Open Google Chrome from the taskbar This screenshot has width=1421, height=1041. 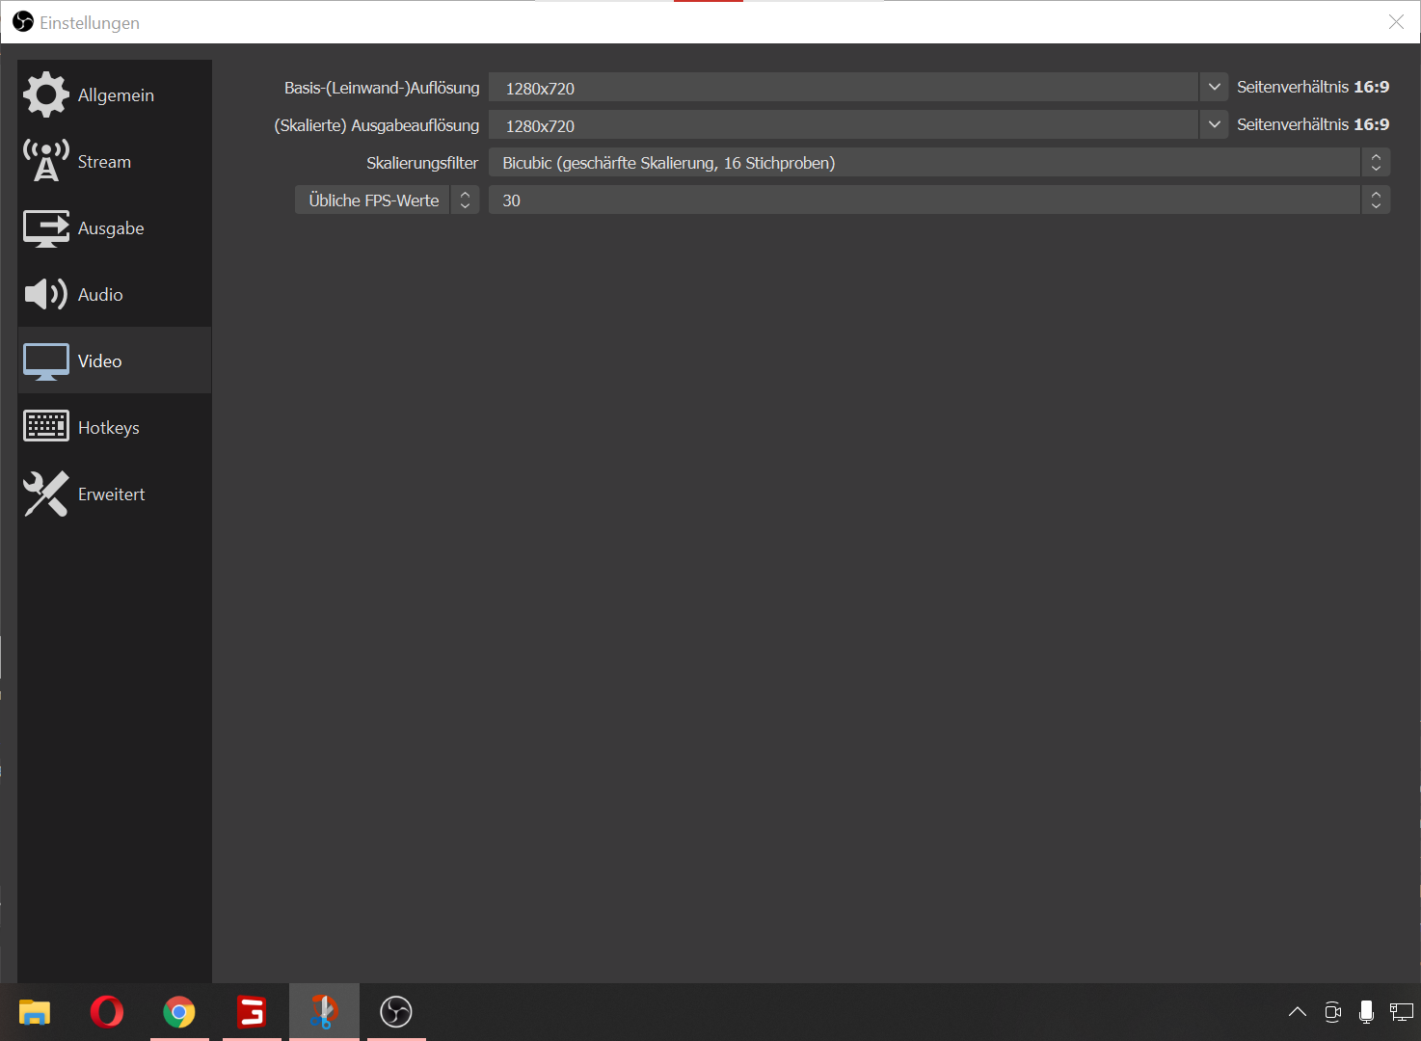click(x=179, y=1011)
